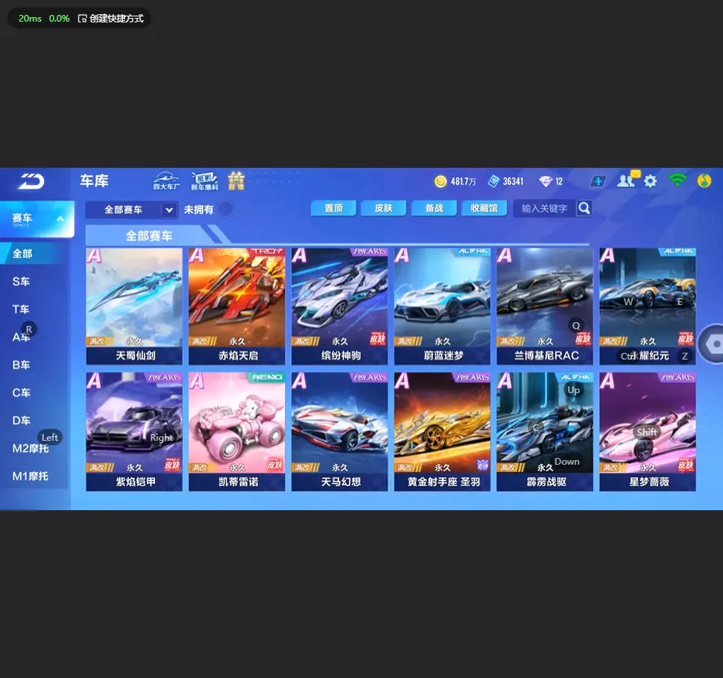Select the 缤纷神驹 car card
723x678 pixels.
pyautogui.click(x=339, y=307)
